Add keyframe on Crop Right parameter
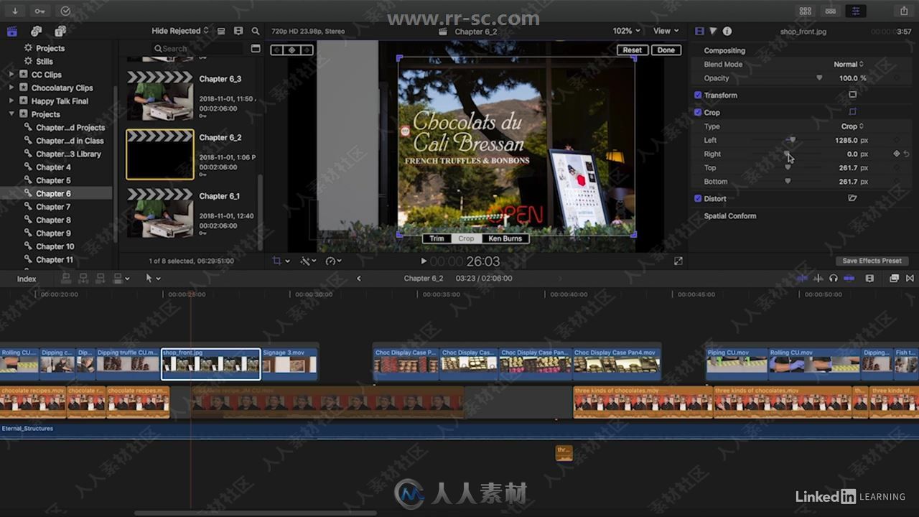Image resolution: width=919 pixels, height=517 pixels. (897, 154)
